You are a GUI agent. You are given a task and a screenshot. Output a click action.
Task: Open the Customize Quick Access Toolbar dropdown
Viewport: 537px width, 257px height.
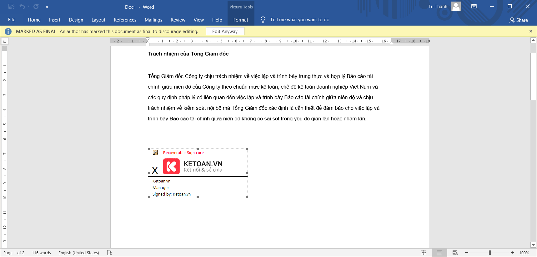[47, 7]
